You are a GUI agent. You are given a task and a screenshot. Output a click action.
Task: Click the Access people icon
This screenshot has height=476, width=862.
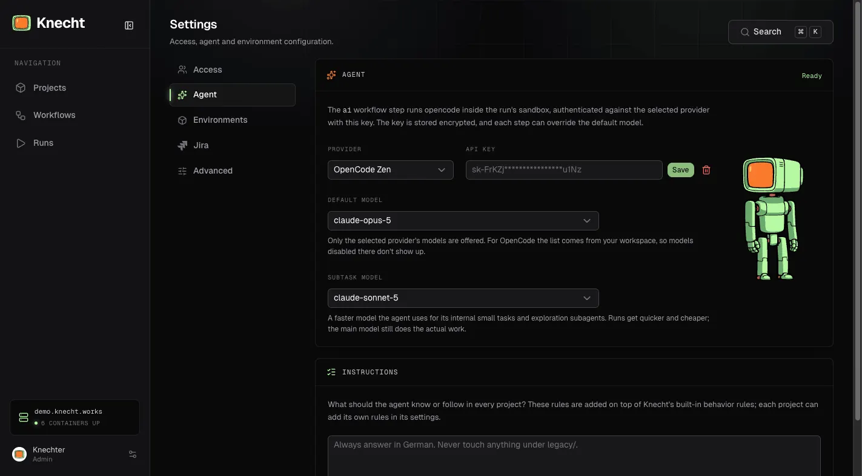tap(182, 70)
